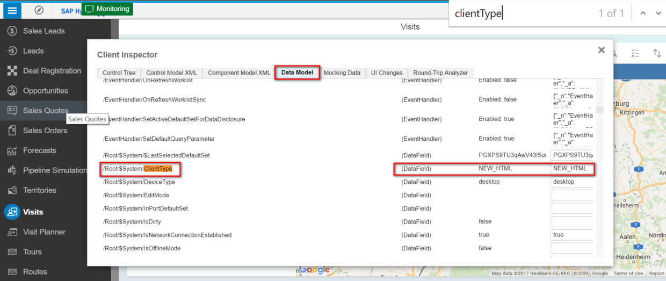
Task: Click the compass icon in header
Action: pos(39,10)
